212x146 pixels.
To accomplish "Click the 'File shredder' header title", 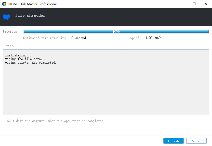I will coord(30,15).
